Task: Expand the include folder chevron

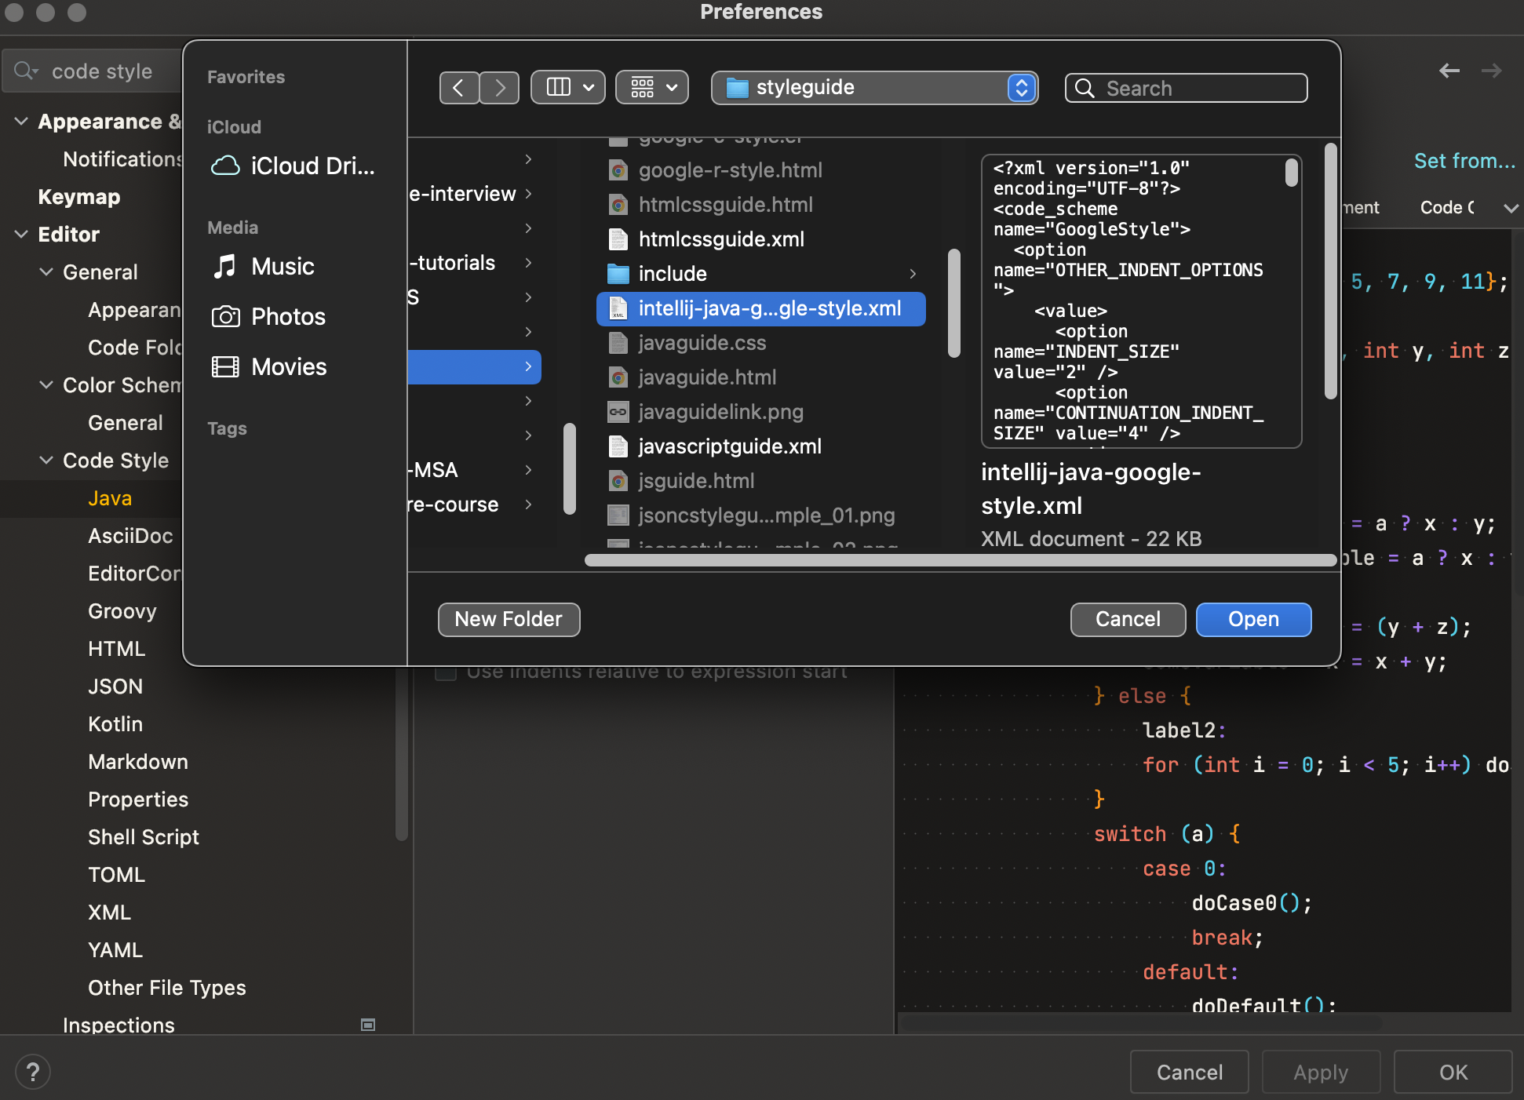Action: tap(913, 274)
